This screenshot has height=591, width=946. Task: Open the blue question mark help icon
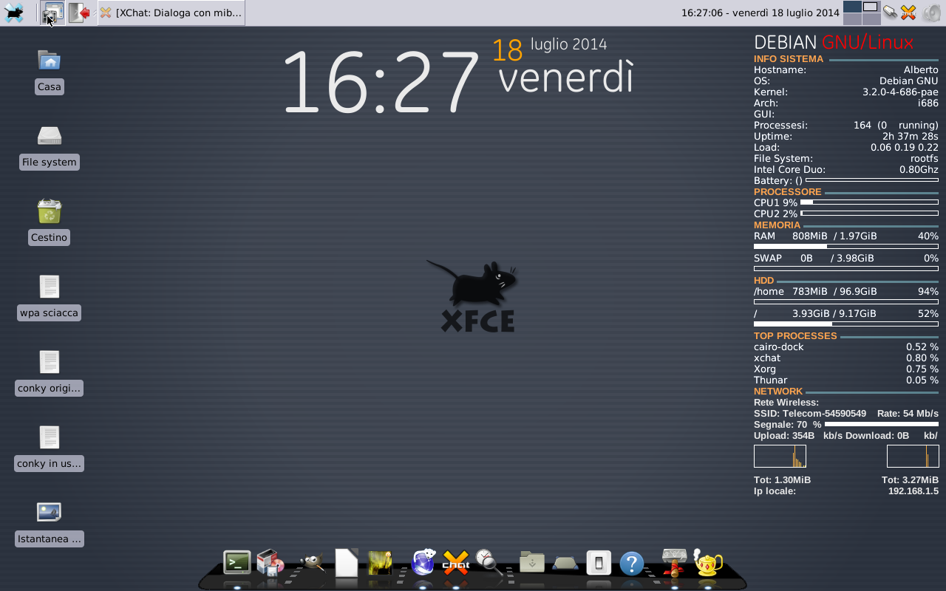point(632,564)
